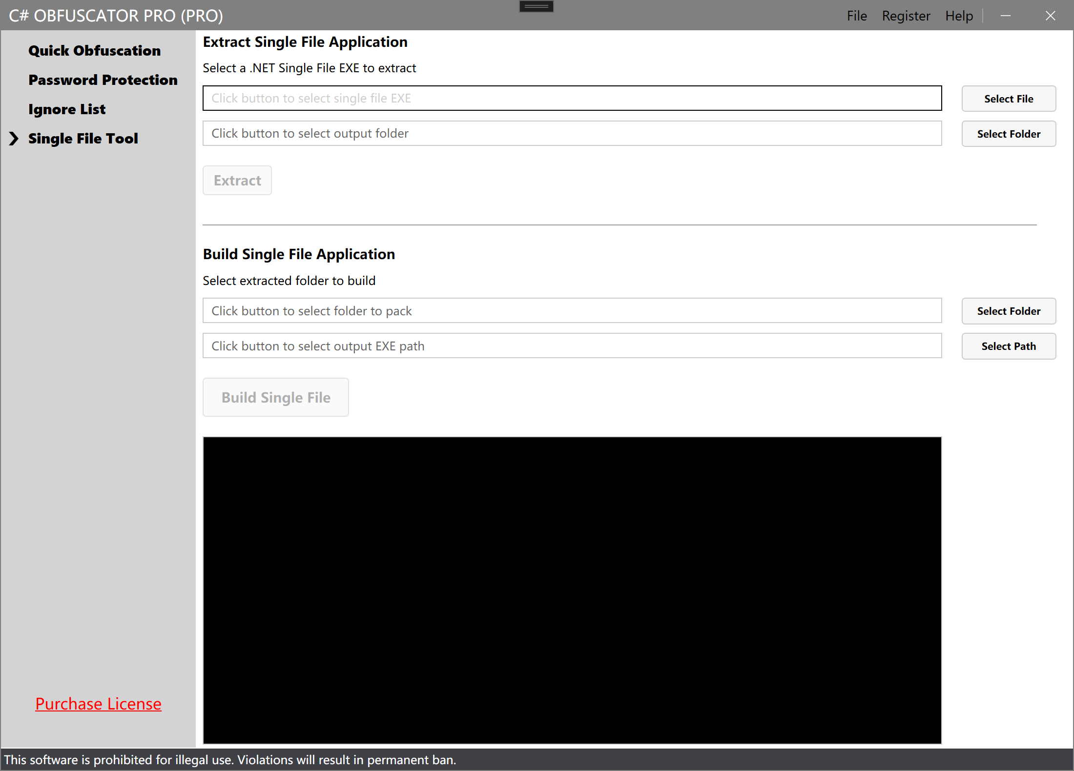This screenshot has height=771, width=1074.
Task: Switch to Quick Obfuscation section
Action: (x=94, y=50)
